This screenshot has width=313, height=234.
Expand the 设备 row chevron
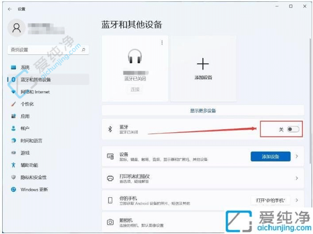[297, 156]
